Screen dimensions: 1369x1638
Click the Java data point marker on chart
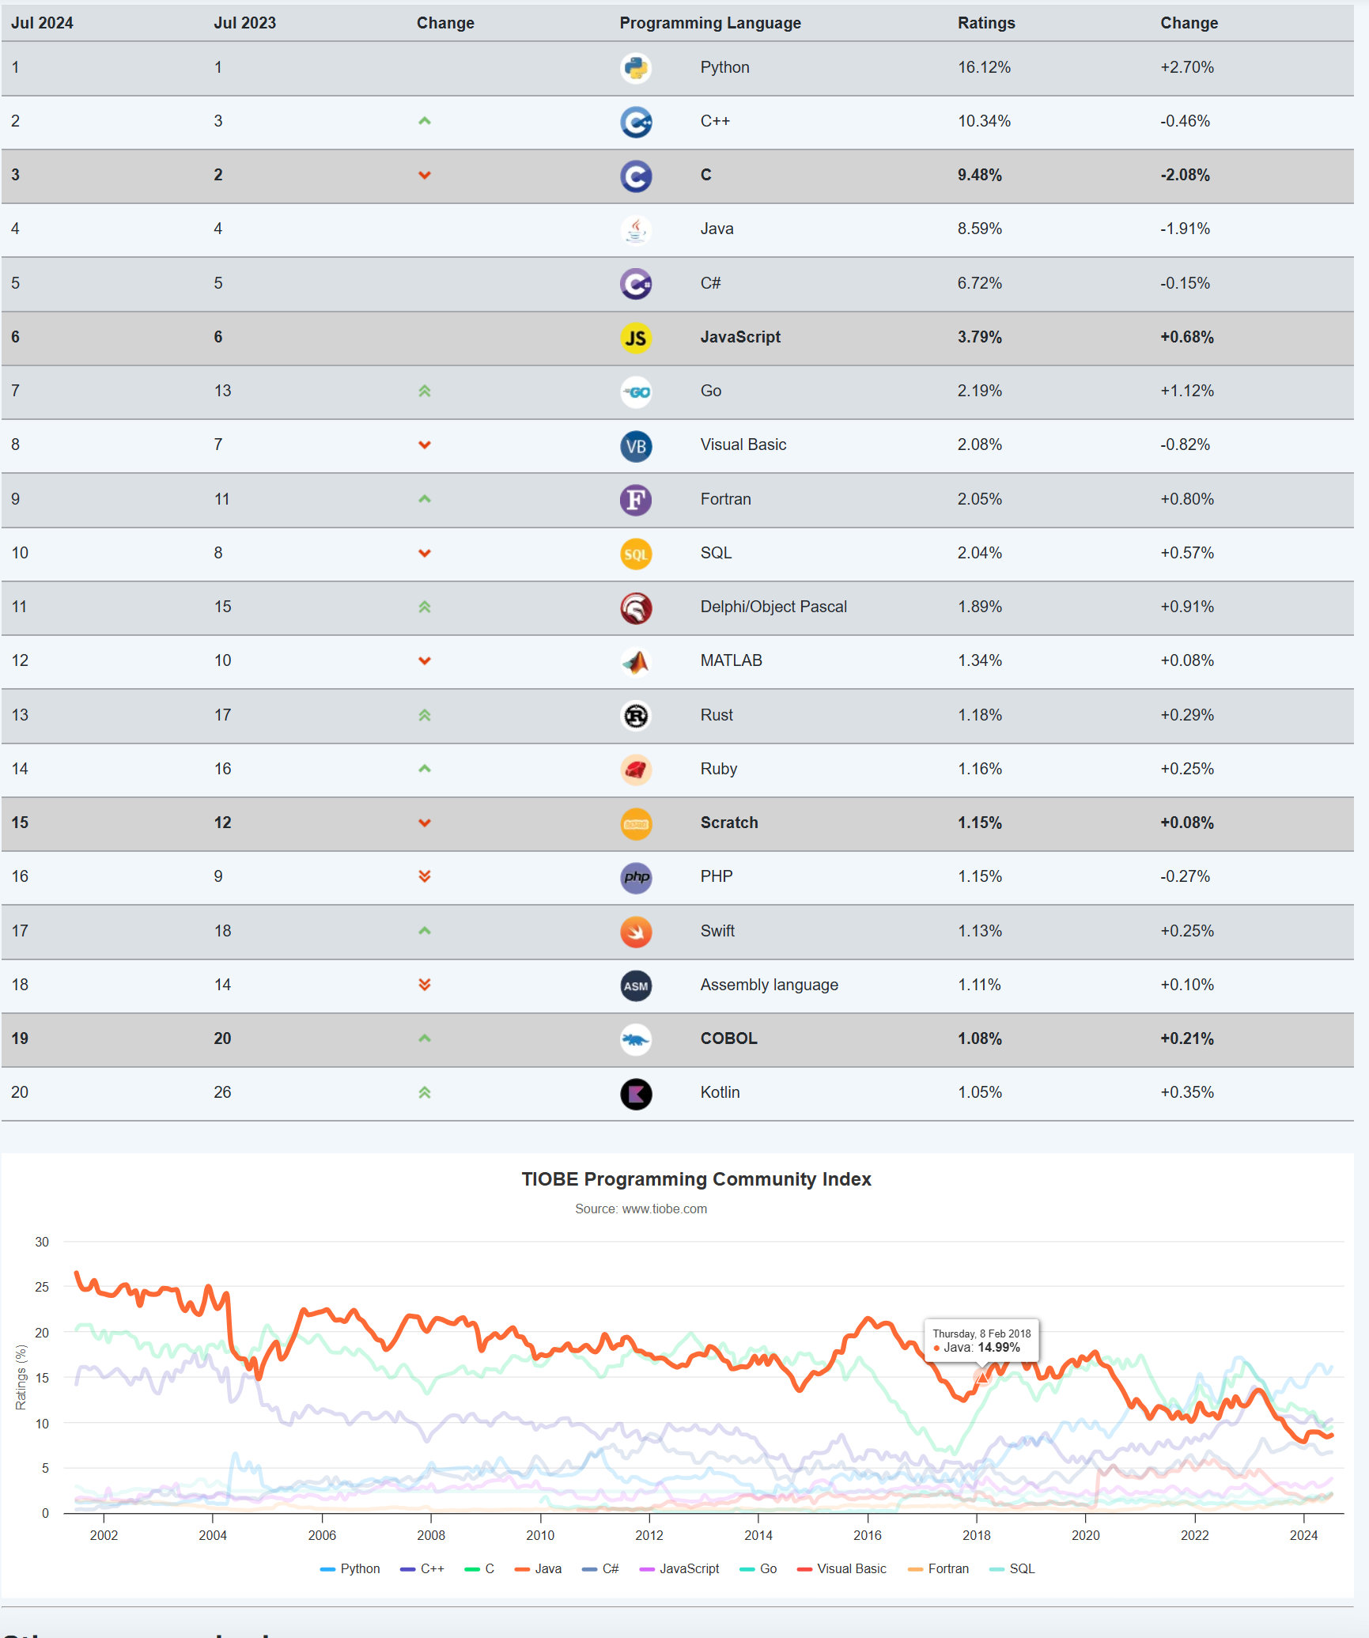click(981, 1377)
